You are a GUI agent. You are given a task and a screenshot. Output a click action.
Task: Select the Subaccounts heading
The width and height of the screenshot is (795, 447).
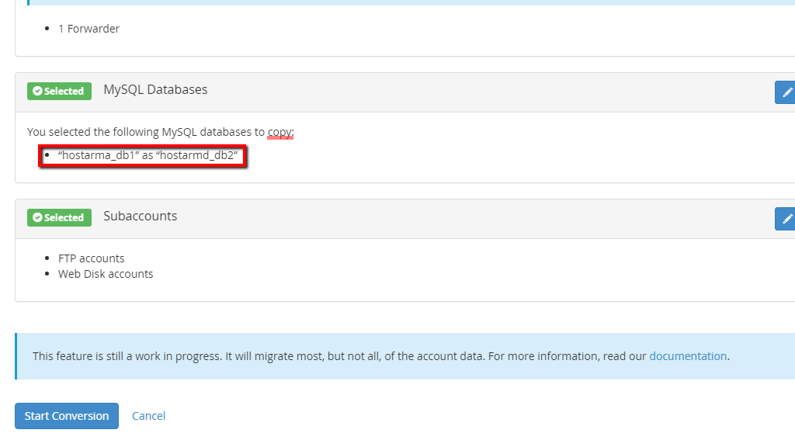[x=141, y=216]
